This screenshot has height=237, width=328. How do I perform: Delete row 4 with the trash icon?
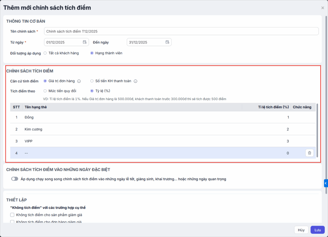coord(309,153)
